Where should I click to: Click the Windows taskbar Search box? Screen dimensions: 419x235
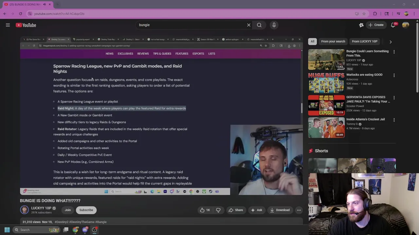click(37, 230)
